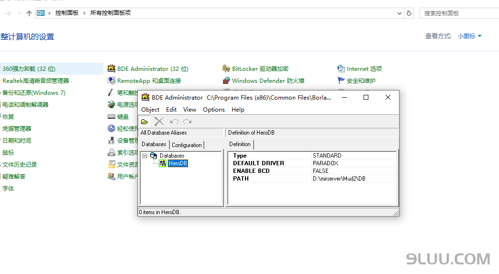This screenshot has height=274, width=499.
Task: Click the pen icon beside 笔和触控
Action: [x=111, y=92]
